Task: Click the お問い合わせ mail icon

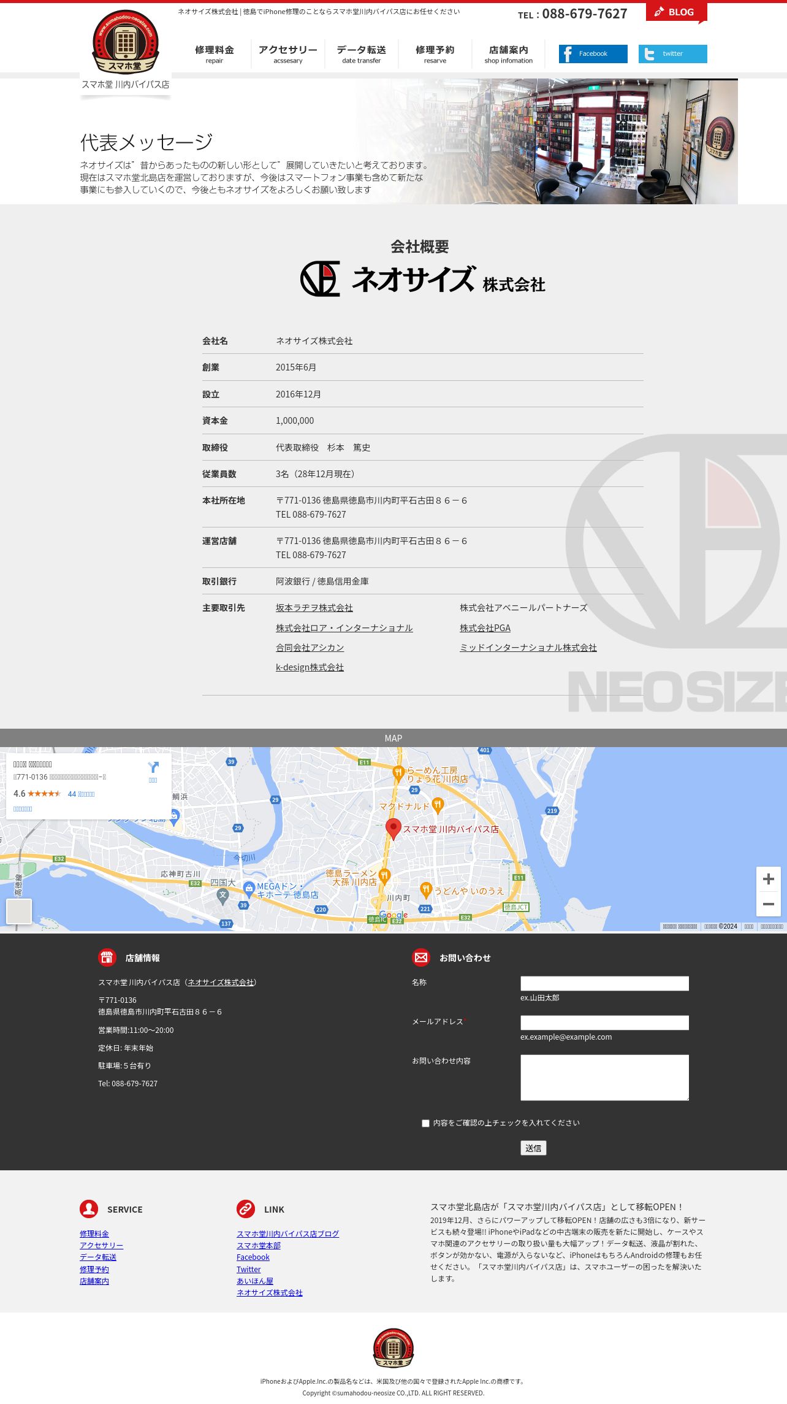Action: (x=421, y=957)
